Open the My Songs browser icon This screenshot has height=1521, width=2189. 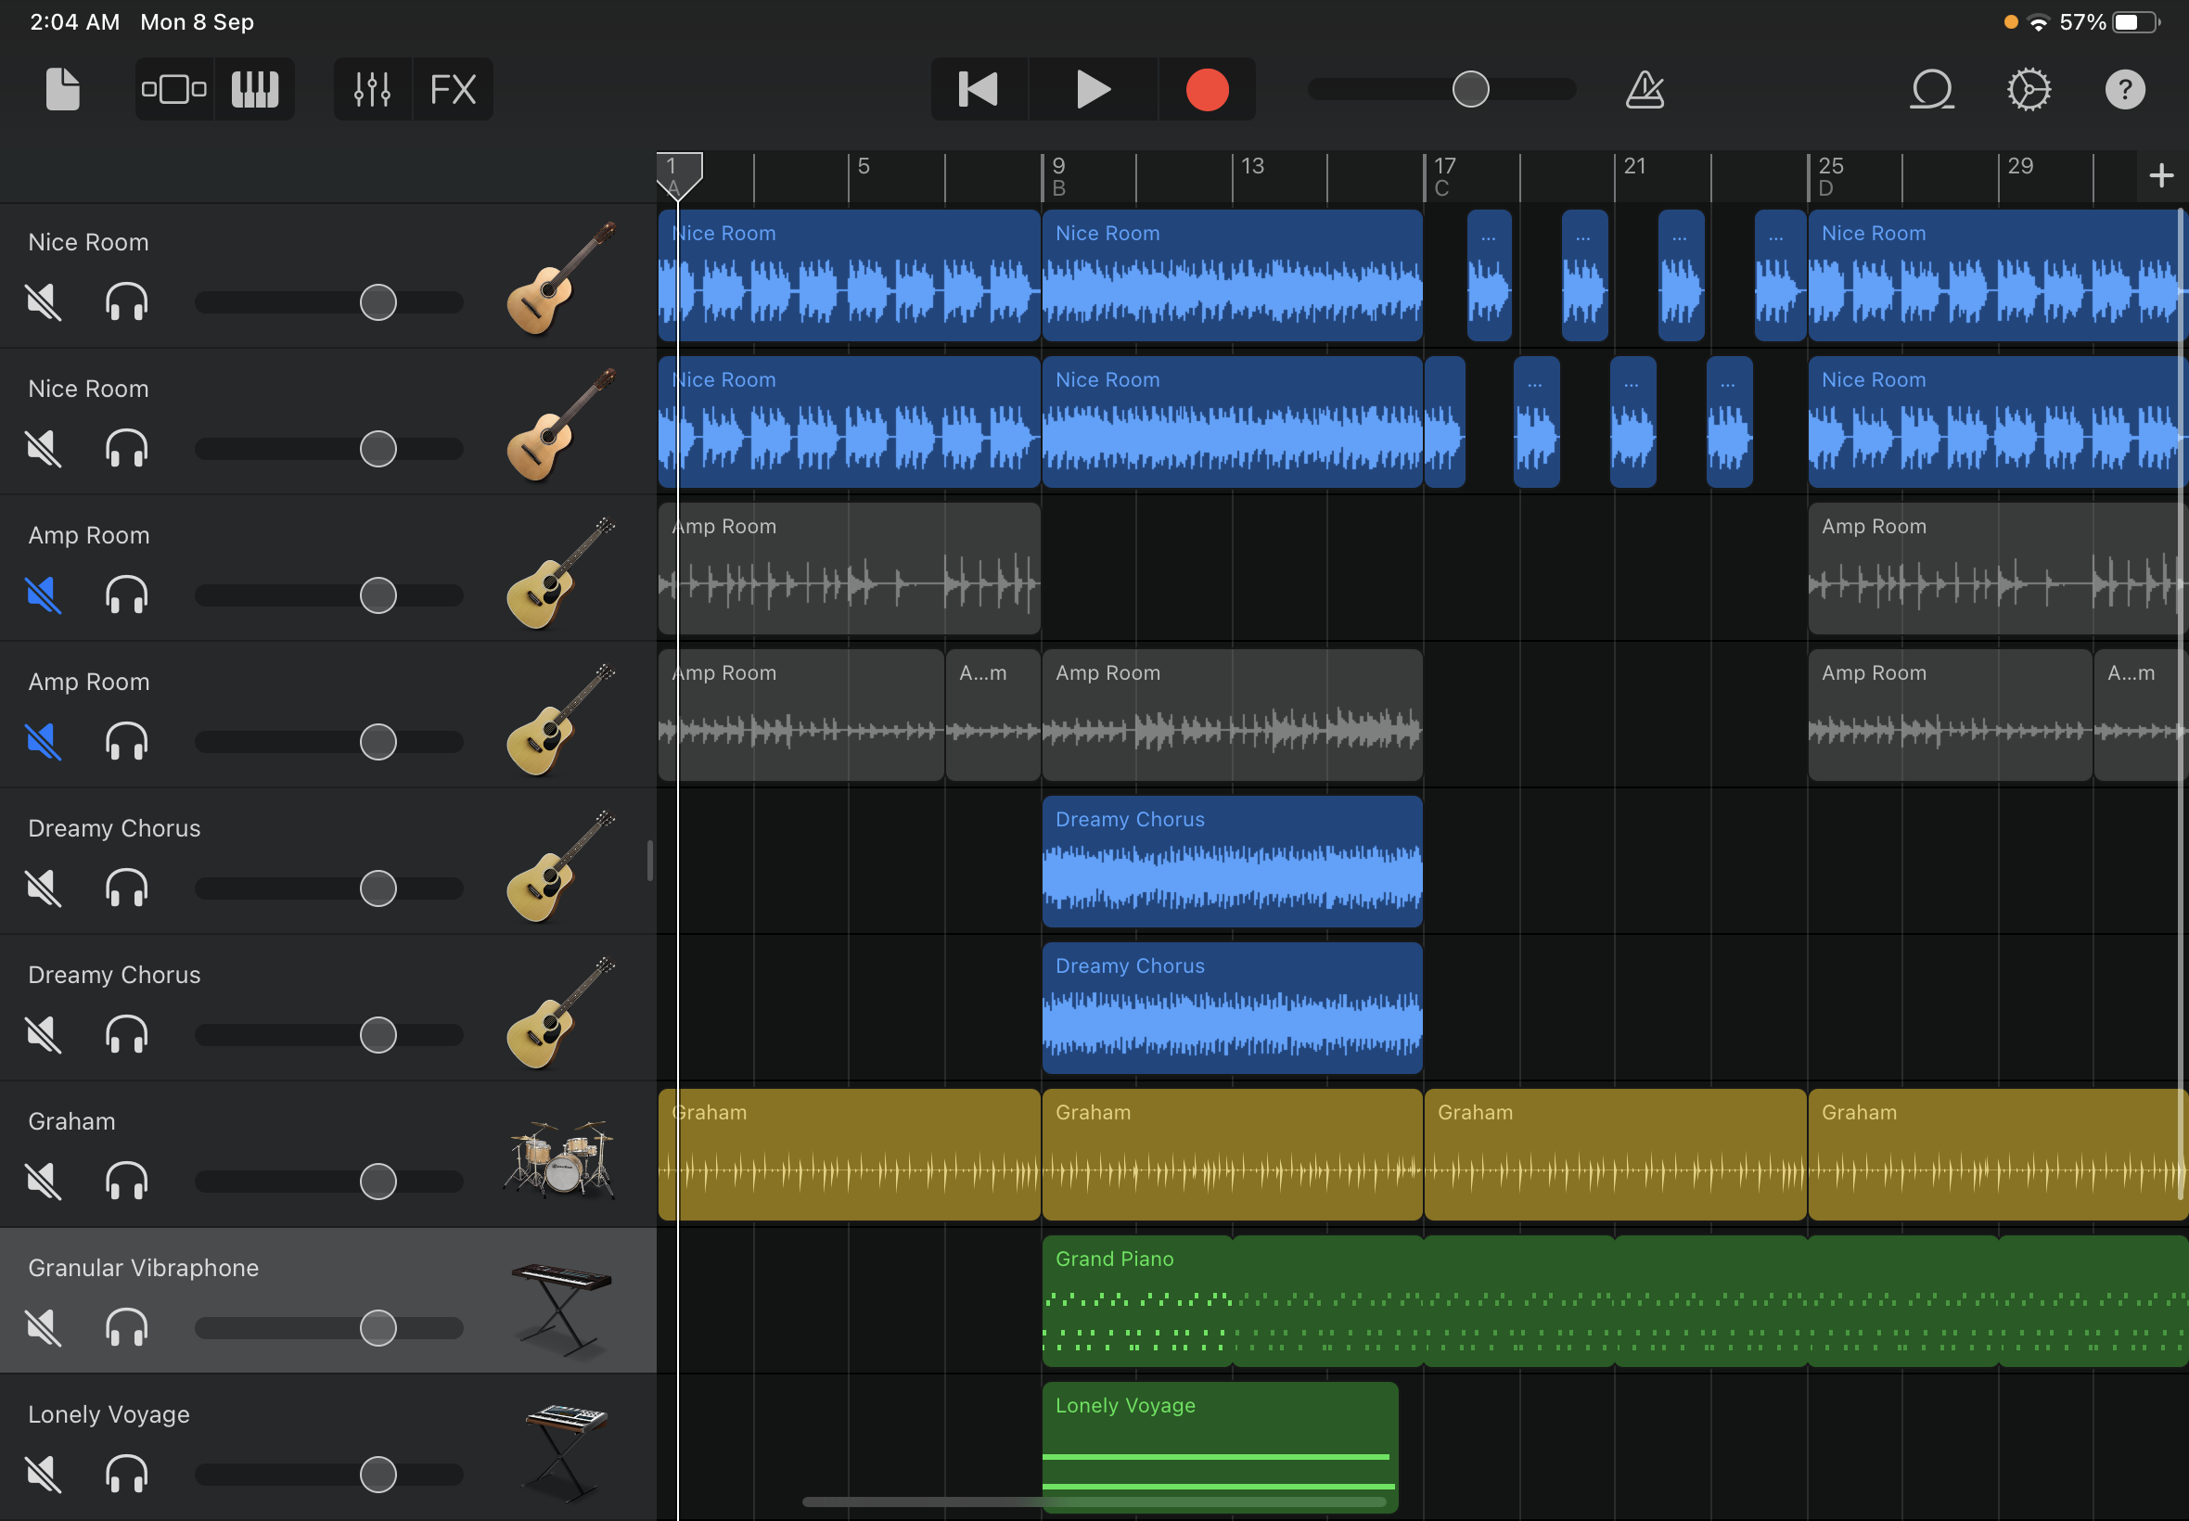pos(63,90)
